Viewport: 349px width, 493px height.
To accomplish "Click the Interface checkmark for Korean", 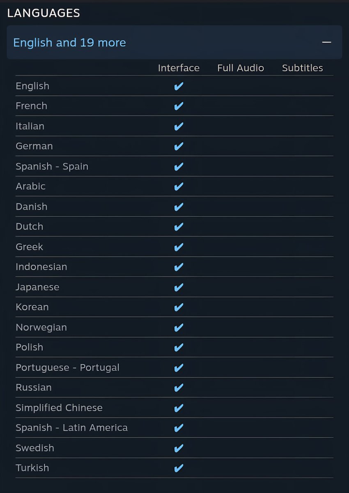I will tap(179, 308).
